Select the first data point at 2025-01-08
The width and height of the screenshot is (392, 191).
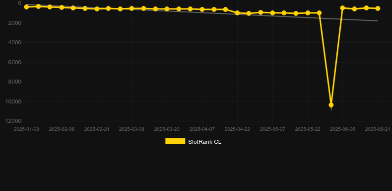(x=26, y=7)
